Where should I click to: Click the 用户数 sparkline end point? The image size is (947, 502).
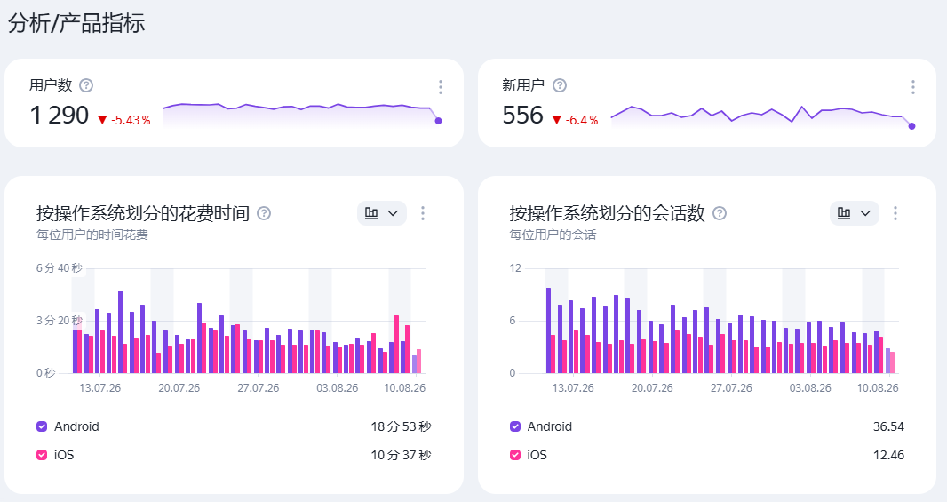(x=439, y=121)
